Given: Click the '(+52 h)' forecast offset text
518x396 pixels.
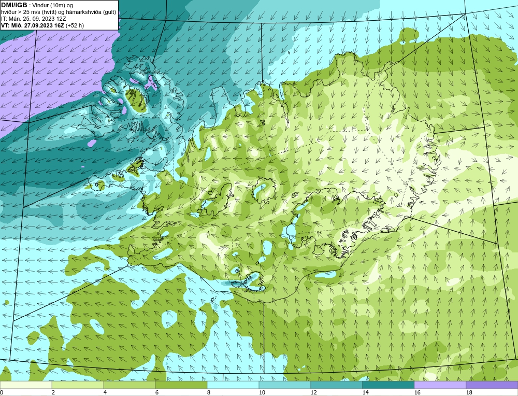Looking at the screenshot, I should (x=75, y=25).
